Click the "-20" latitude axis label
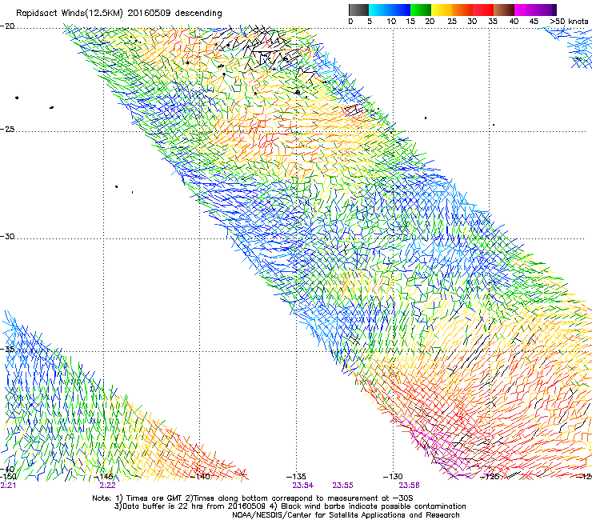 point(7,26)
